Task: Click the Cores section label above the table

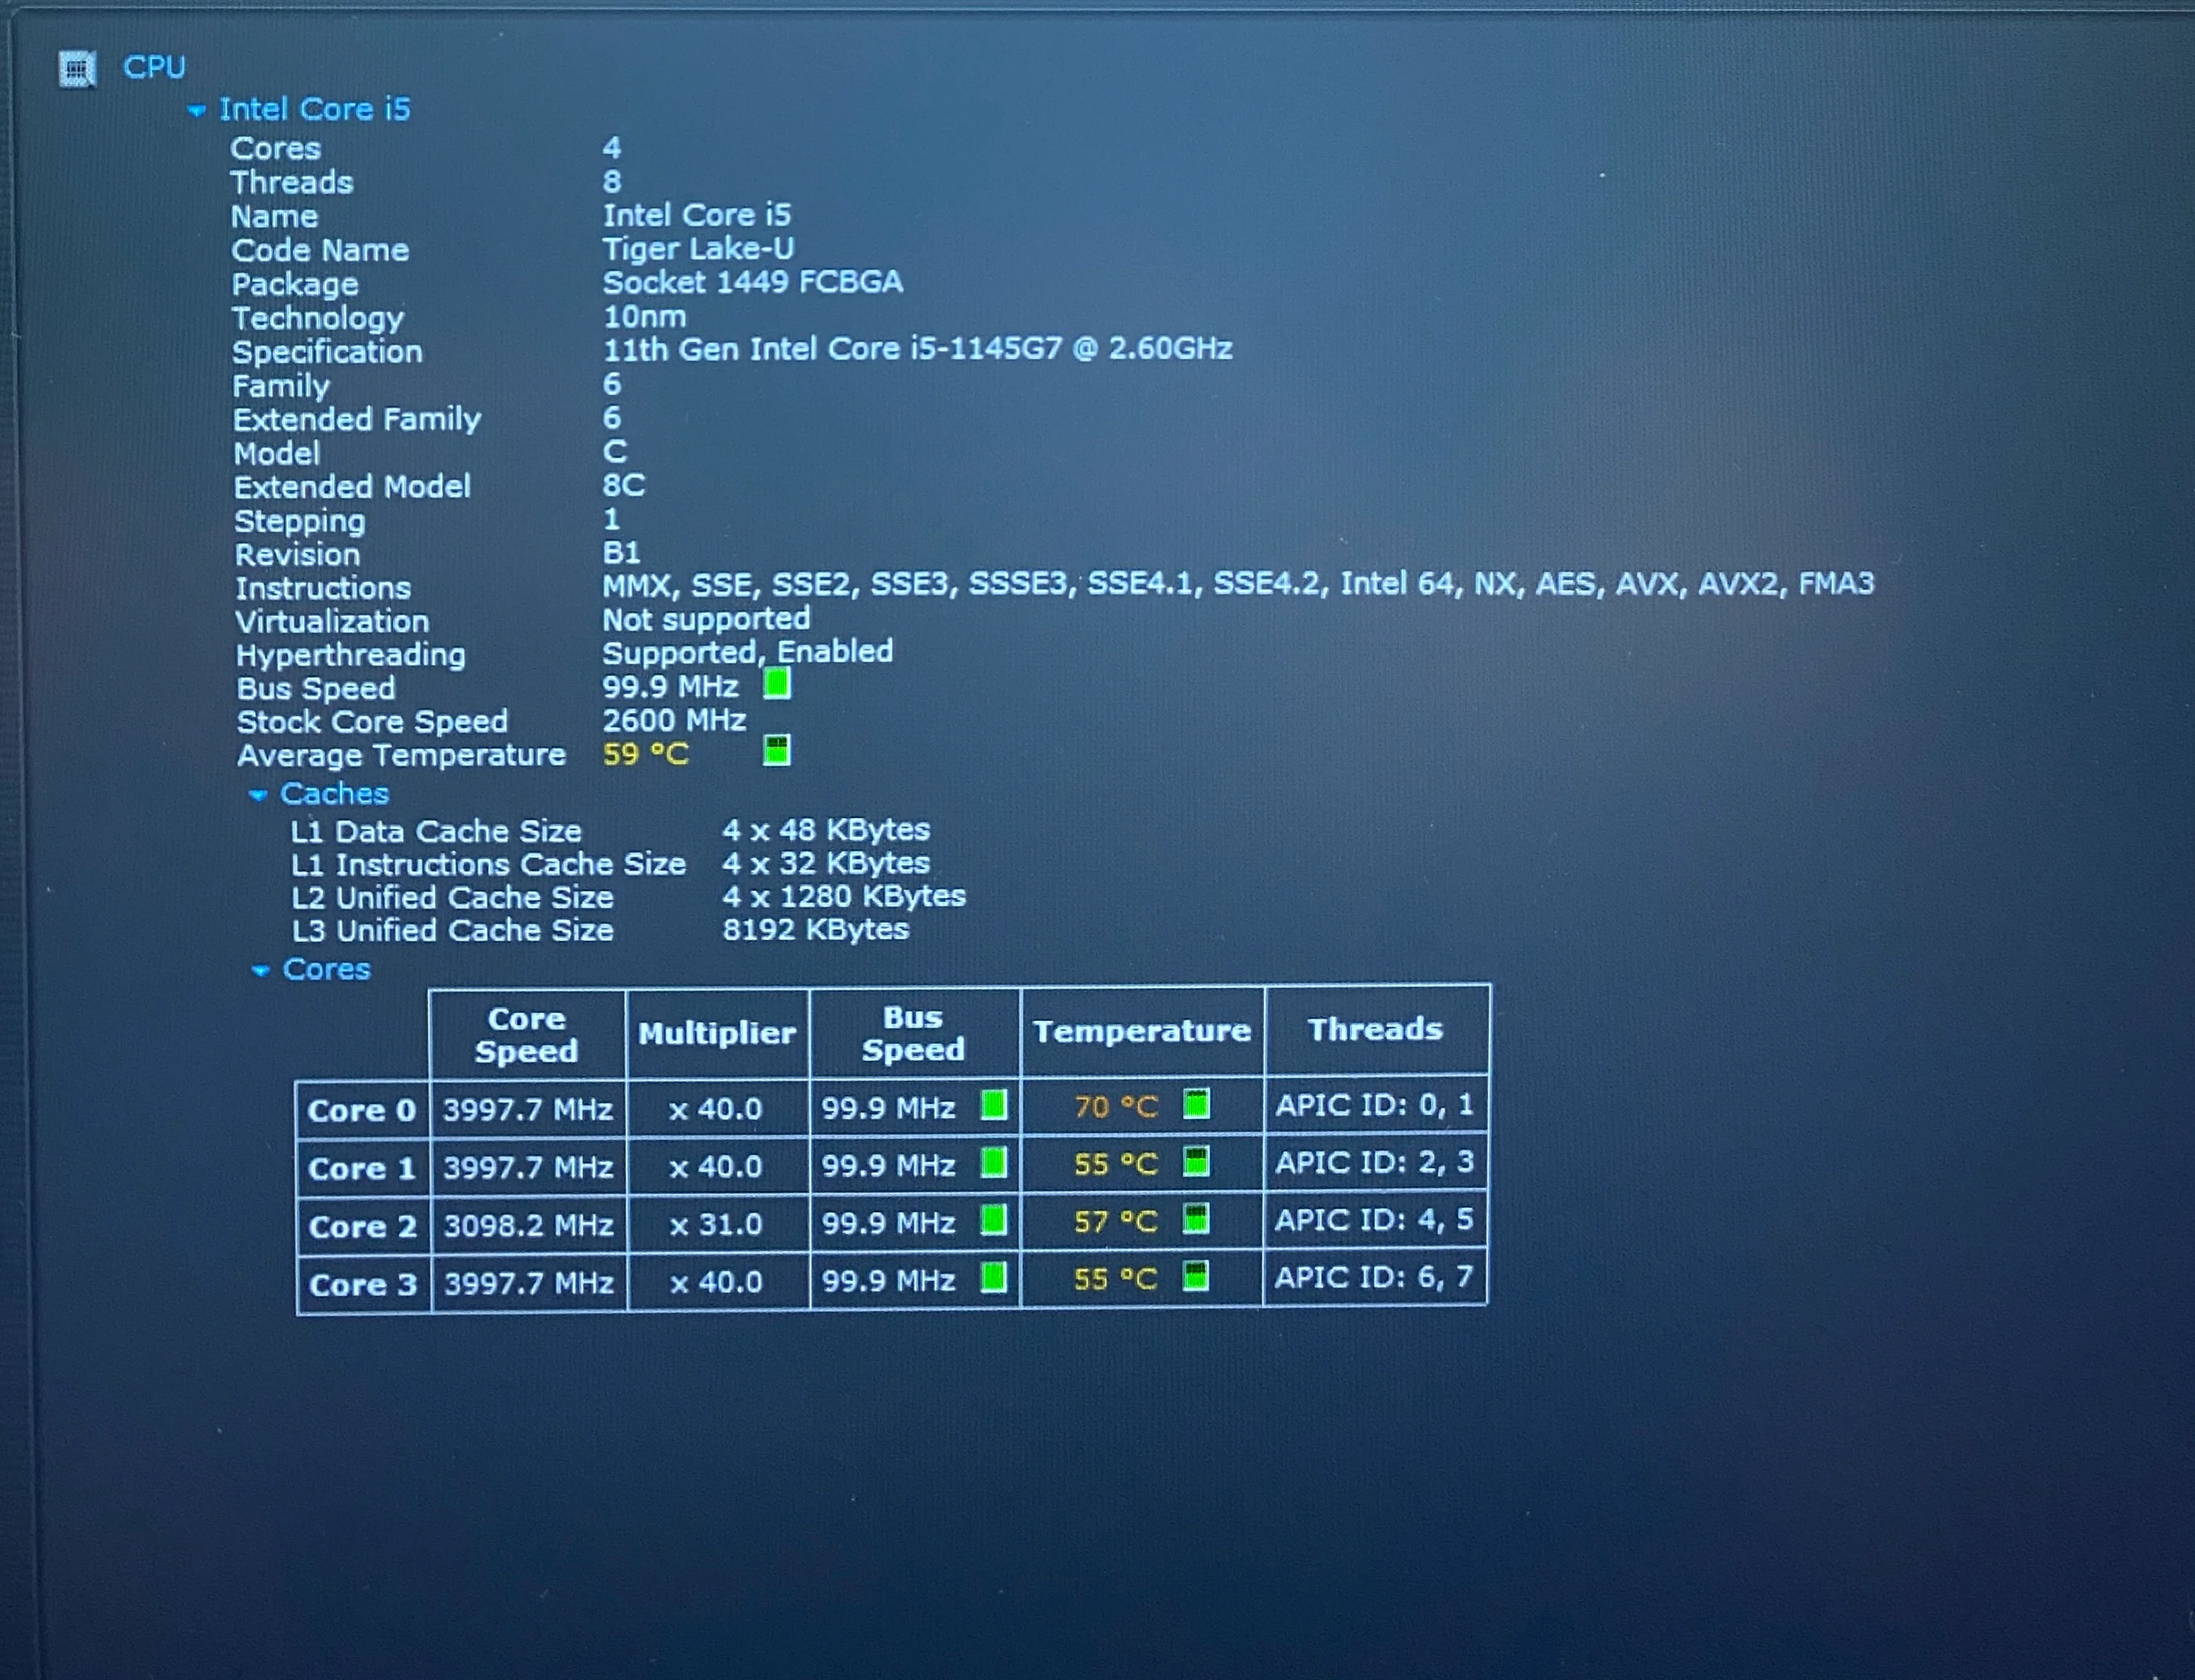Action: (326, 969)
